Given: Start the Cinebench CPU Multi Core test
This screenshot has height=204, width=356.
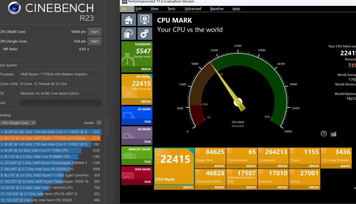Looking at the screenshot, I should [95, 32].
